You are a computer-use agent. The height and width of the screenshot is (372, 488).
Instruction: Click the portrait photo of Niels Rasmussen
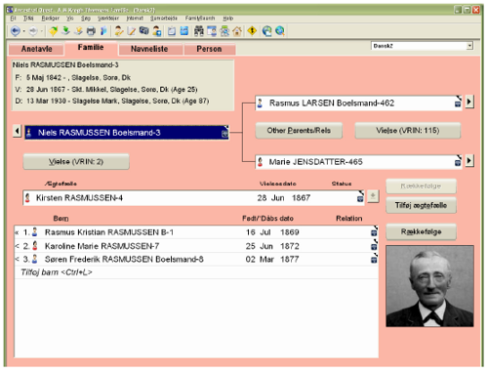429,286
